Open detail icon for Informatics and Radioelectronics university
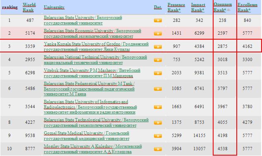Viewport: 262px width, 156px height. click(x=158, y=107)
